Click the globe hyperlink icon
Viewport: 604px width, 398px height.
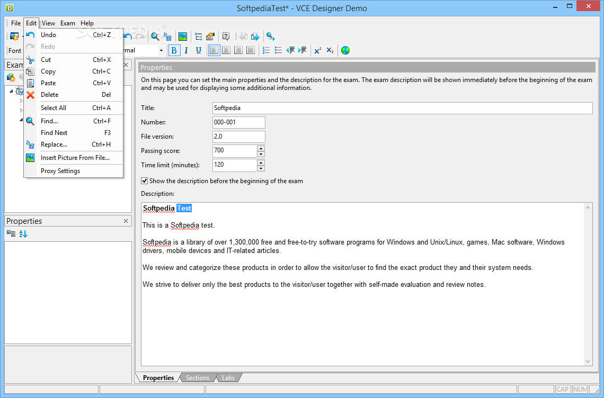click(345, 50)
